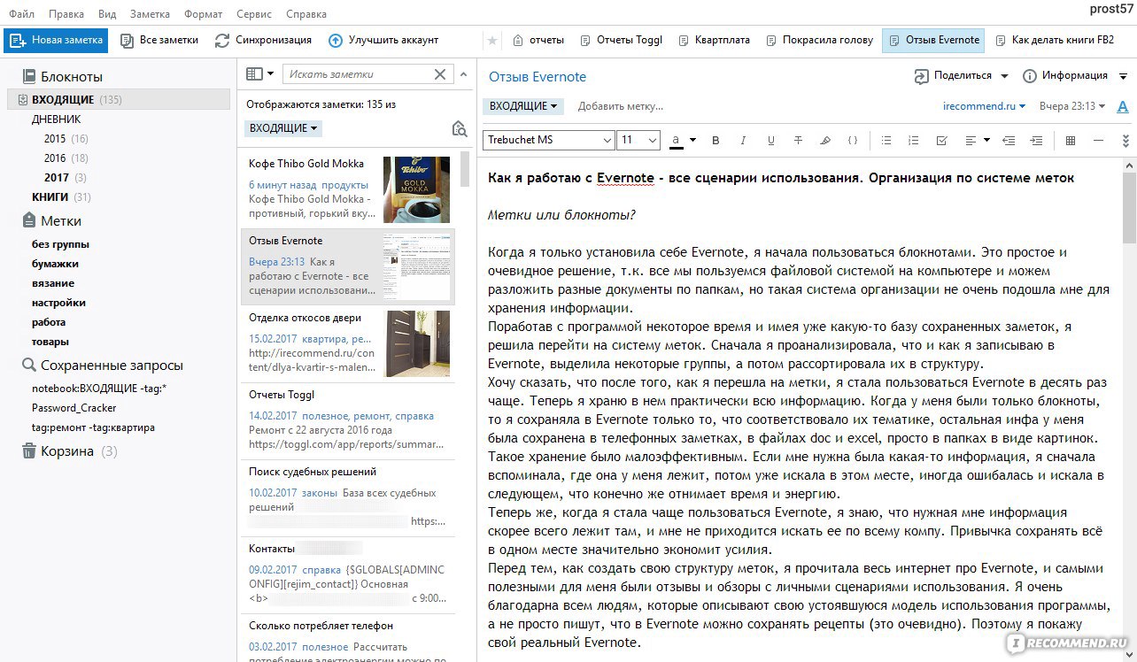Image resolution: width=1137 pixels, height=662 pixels.
Task: Open the Trebuchet MS font dropdown
Action: [x=549, y=140]
